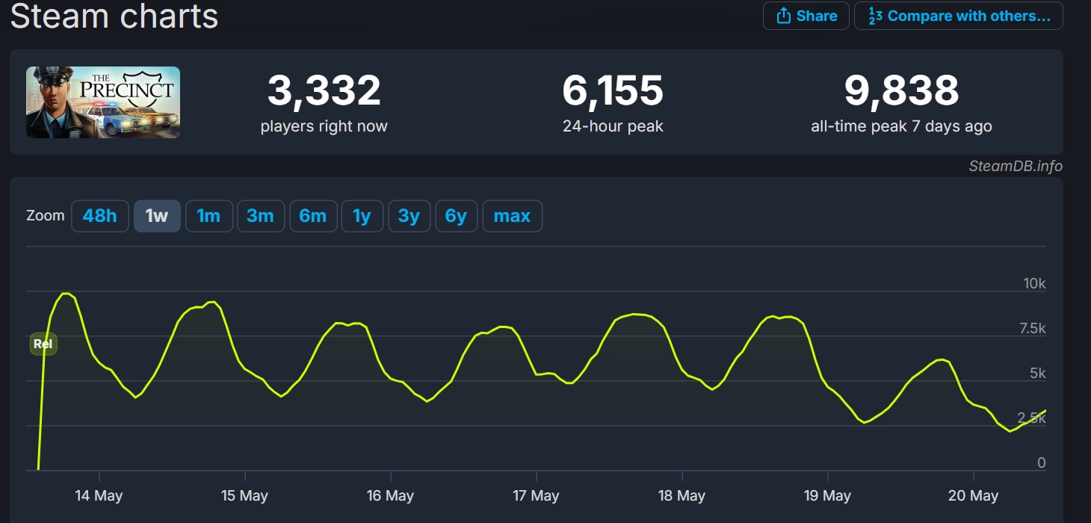Choose the 3m zoom range
The width and height of the screenshot is (1091, 523).
[261, 216]
